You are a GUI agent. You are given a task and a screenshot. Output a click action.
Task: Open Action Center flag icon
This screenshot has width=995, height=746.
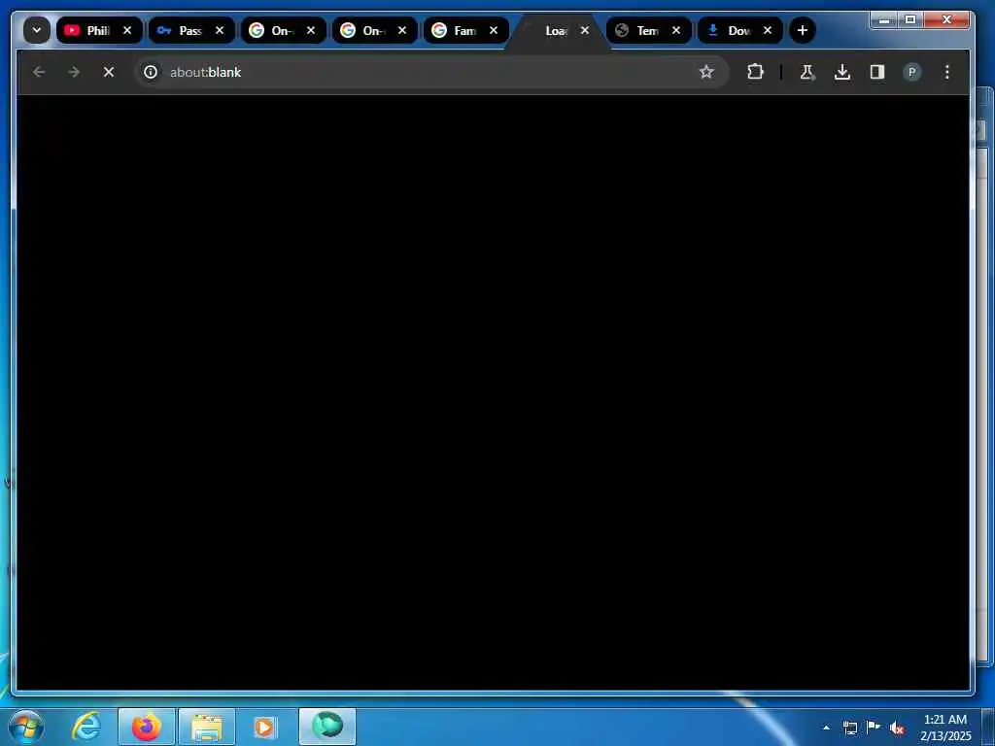(874, 727)
